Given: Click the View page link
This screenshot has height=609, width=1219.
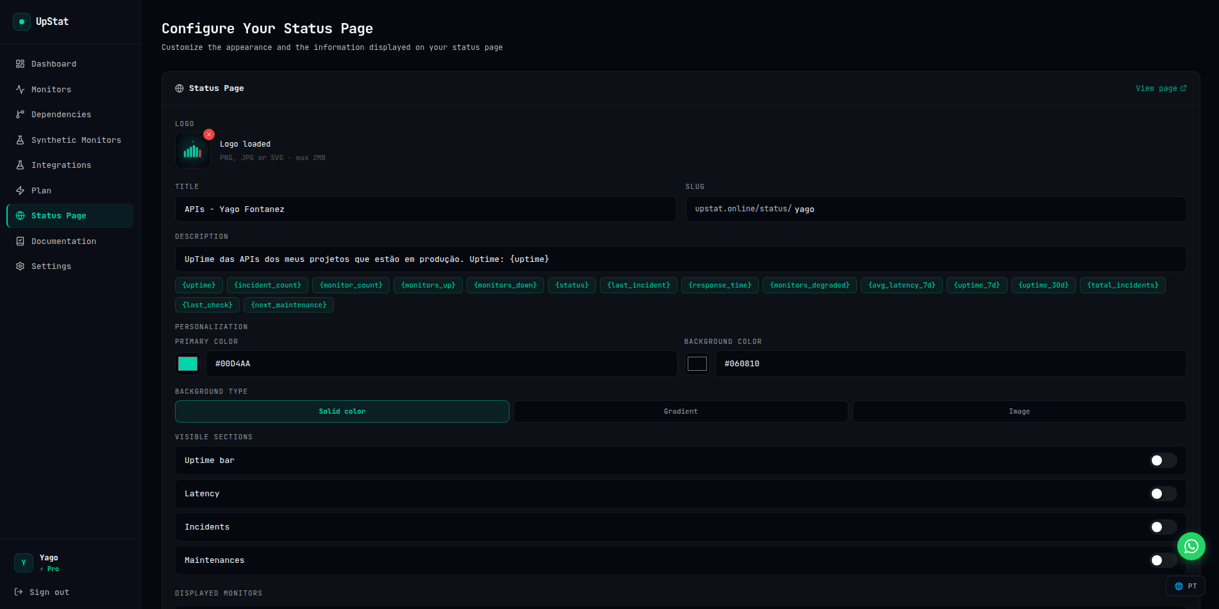Looking at the screenshot, I should [x=1161, y=88].
